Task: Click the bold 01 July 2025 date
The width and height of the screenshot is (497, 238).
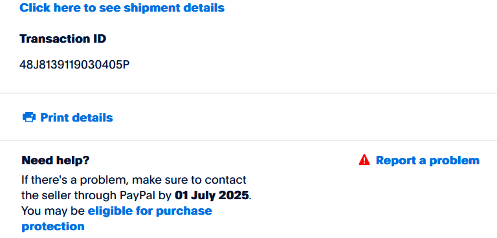Action: (212, 195)
